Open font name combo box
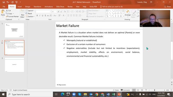Viewport: 173px width, 97px height. [43, 12]
